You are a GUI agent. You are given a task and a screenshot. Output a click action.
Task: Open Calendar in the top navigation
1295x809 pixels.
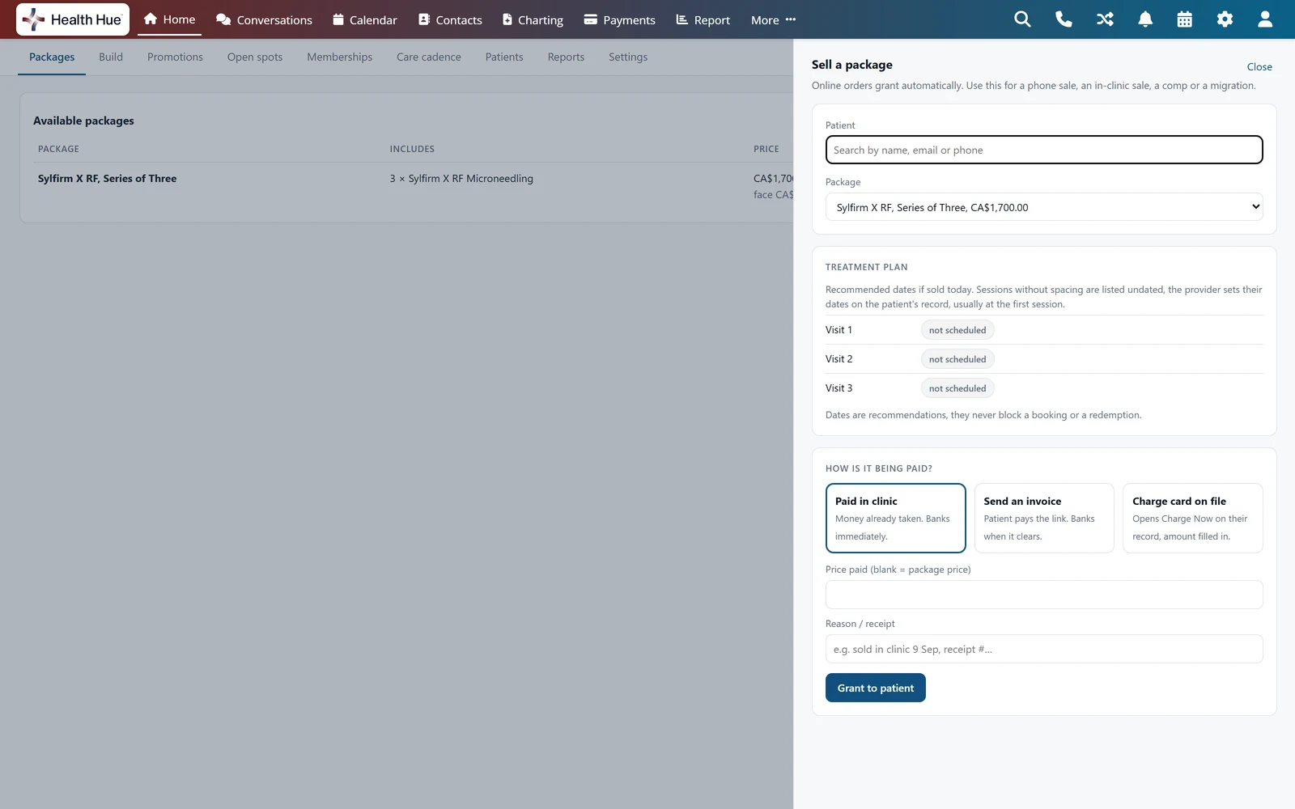(365, 19)
